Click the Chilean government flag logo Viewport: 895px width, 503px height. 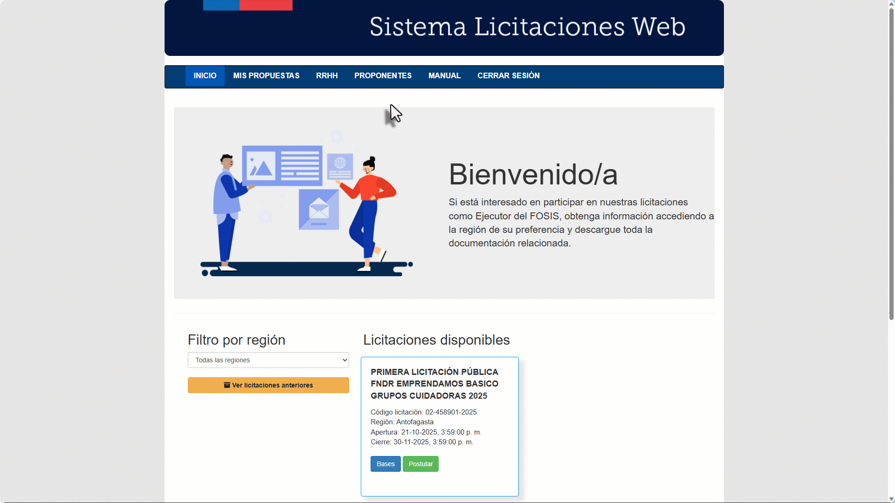tap(247, 5)
